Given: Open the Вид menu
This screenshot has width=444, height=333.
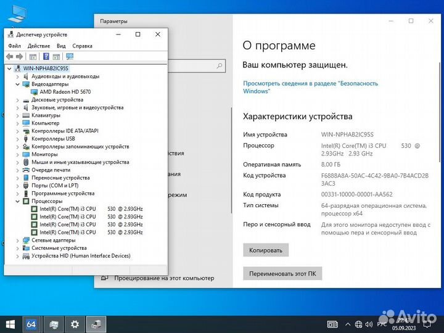Looking at the screenshot, I should [x=61, y=46].
